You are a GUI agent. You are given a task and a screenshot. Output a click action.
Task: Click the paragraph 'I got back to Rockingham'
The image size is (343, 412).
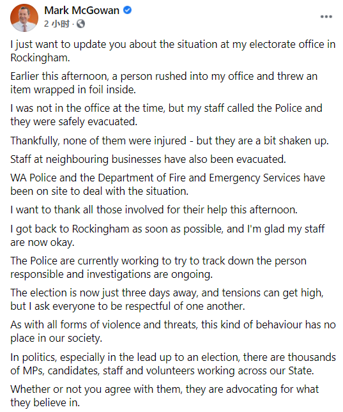(x=167, y=236)
